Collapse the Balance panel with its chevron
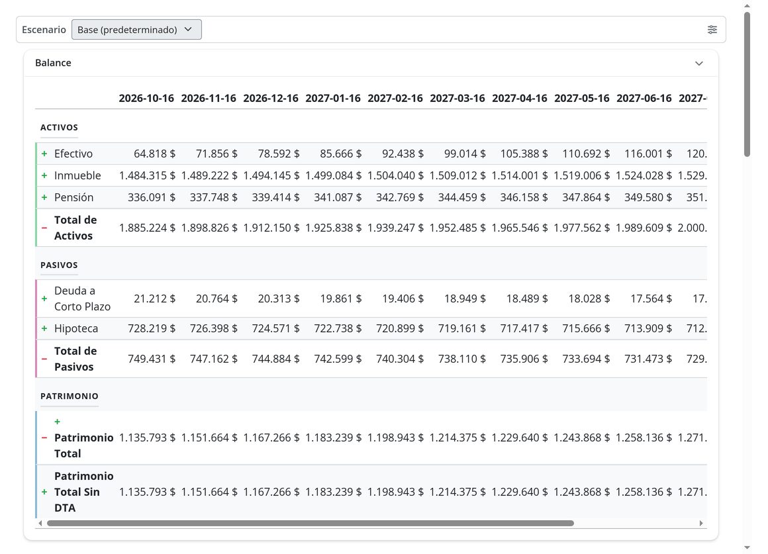 pos(699,63)
